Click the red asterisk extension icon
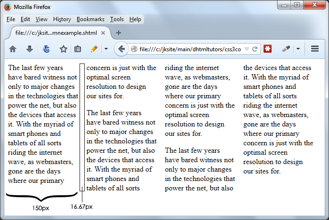Image resolution: width=329 pixels, height=220 pixels. (268, 49)
